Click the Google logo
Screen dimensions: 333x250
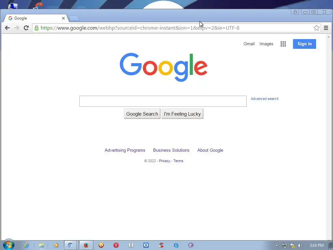(164, 67)
